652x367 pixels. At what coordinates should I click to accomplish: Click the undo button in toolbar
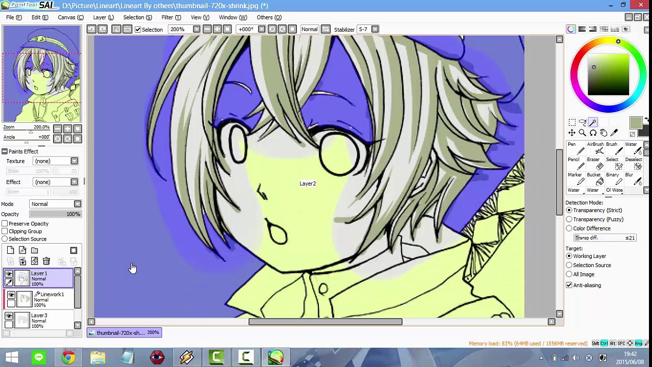click(91, 29)
